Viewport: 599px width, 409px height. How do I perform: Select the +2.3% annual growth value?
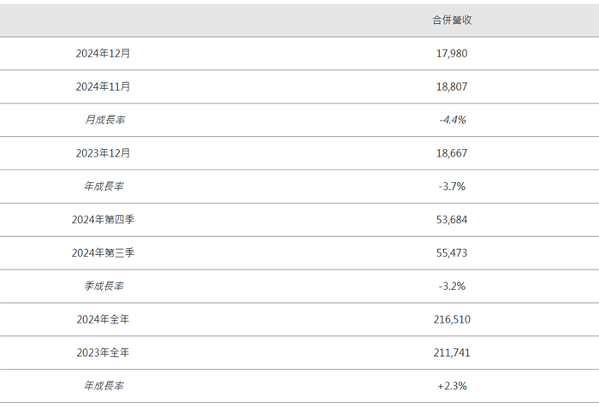452,386
